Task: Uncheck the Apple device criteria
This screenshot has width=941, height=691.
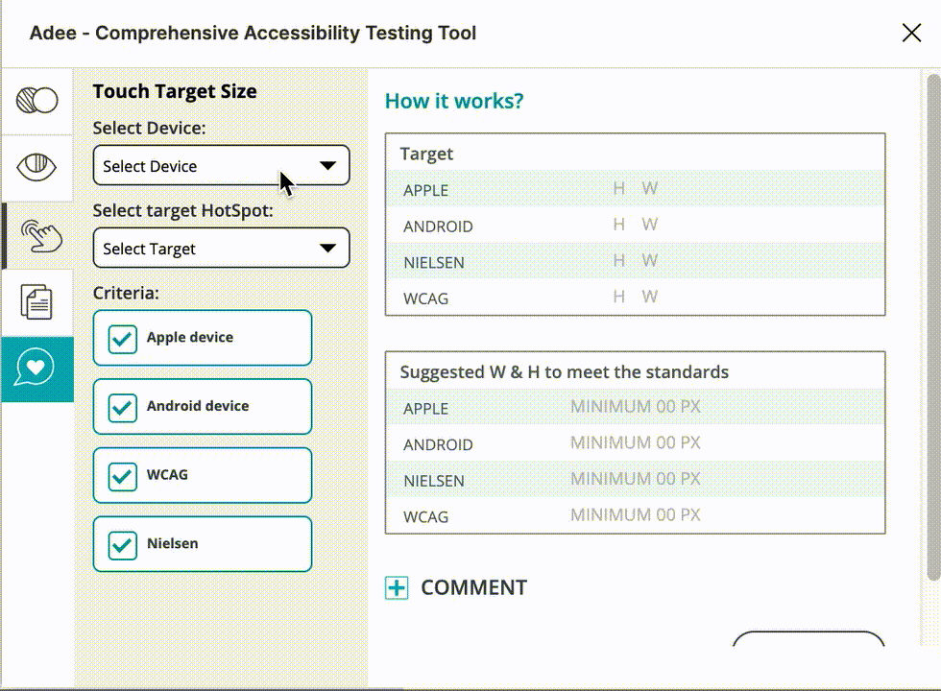Action: [121, 338]
